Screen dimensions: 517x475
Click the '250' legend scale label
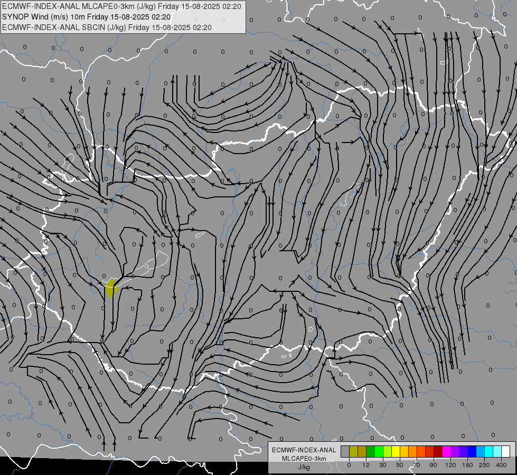(484, 465)
